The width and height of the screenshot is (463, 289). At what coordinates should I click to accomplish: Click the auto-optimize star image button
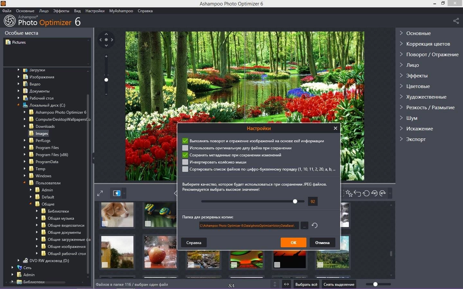click(117, 193)
